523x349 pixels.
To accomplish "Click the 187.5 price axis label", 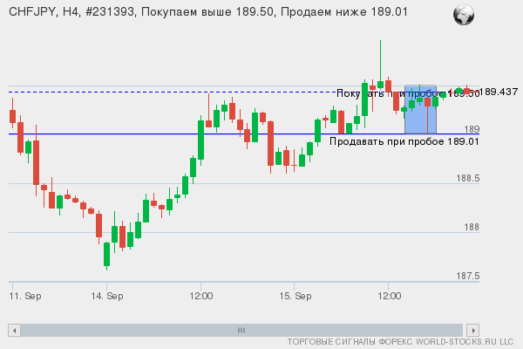I will 468,276.
